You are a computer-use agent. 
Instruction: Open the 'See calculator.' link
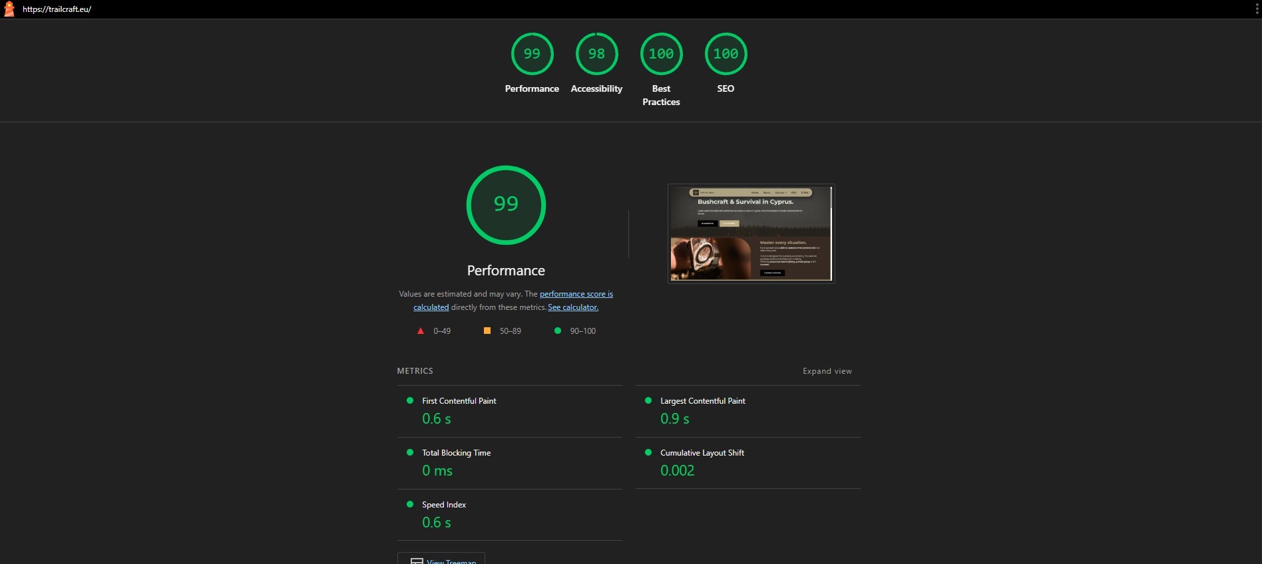tap(573, 307)
